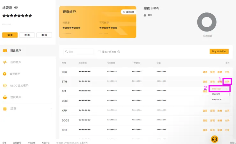Image resolution: width=236 pixels, height=144 pixels.
Task: Toggle the total assets eye visibility icon
Action: coord(16,8)
